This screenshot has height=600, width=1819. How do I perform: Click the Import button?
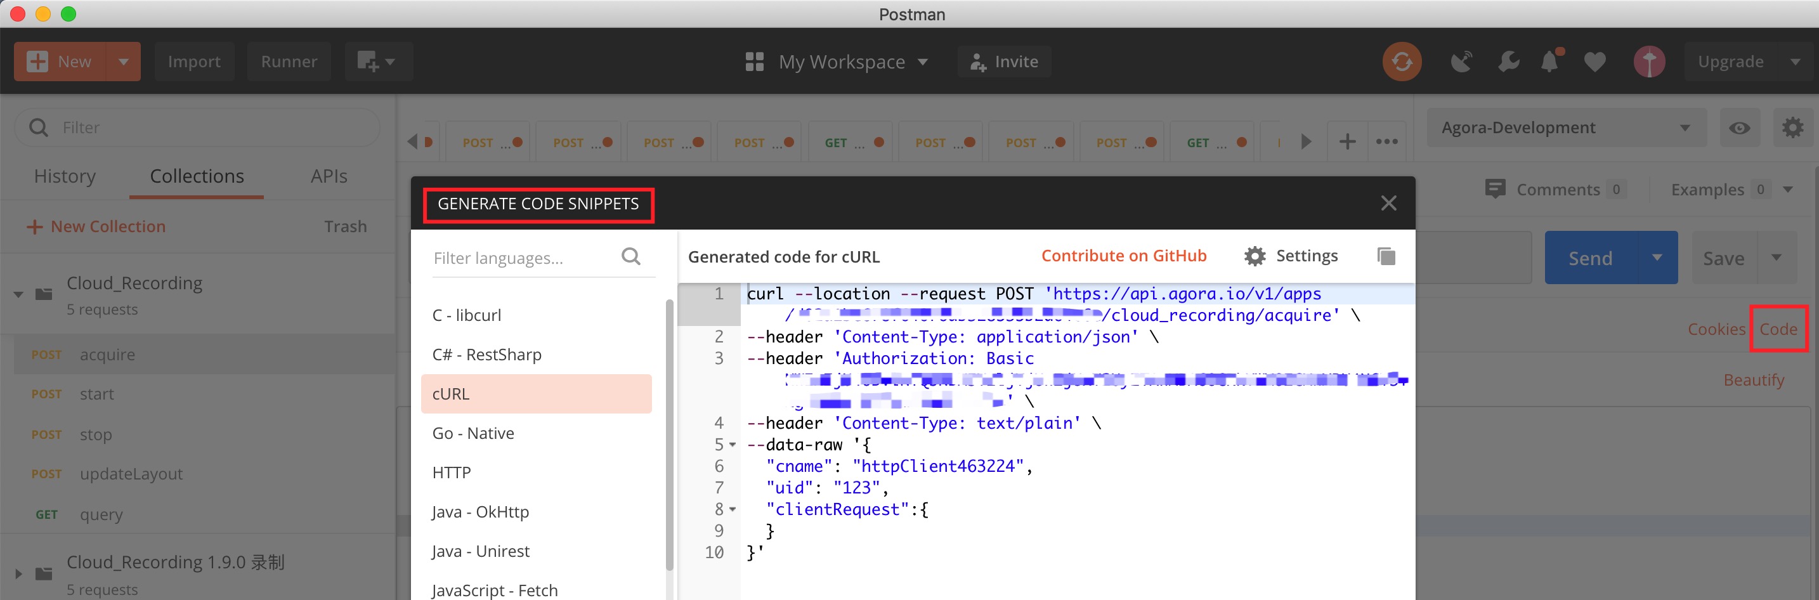[194, 62]
